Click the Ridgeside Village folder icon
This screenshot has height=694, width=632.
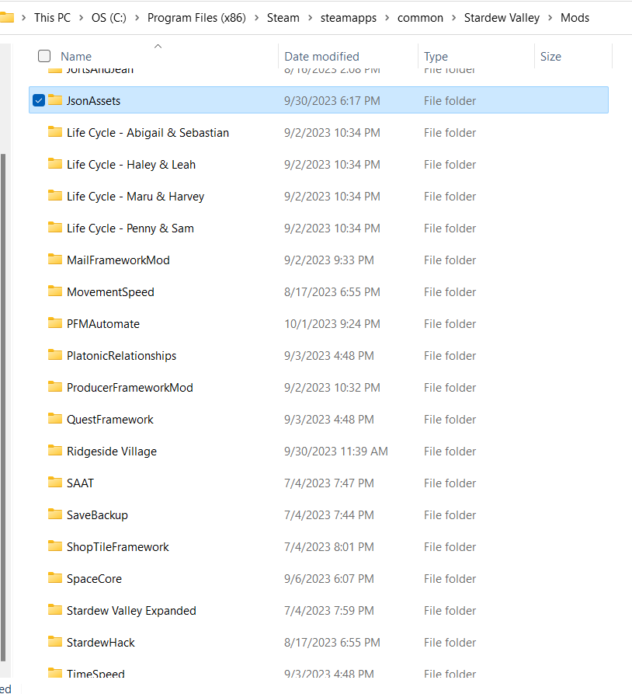[x=55, y=451]
